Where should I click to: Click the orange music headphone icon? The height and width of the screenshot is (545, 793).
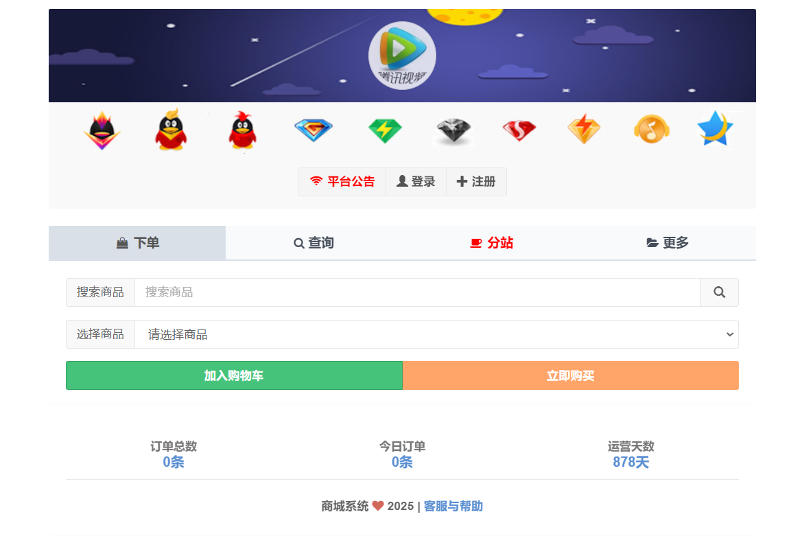coord(652,129)
